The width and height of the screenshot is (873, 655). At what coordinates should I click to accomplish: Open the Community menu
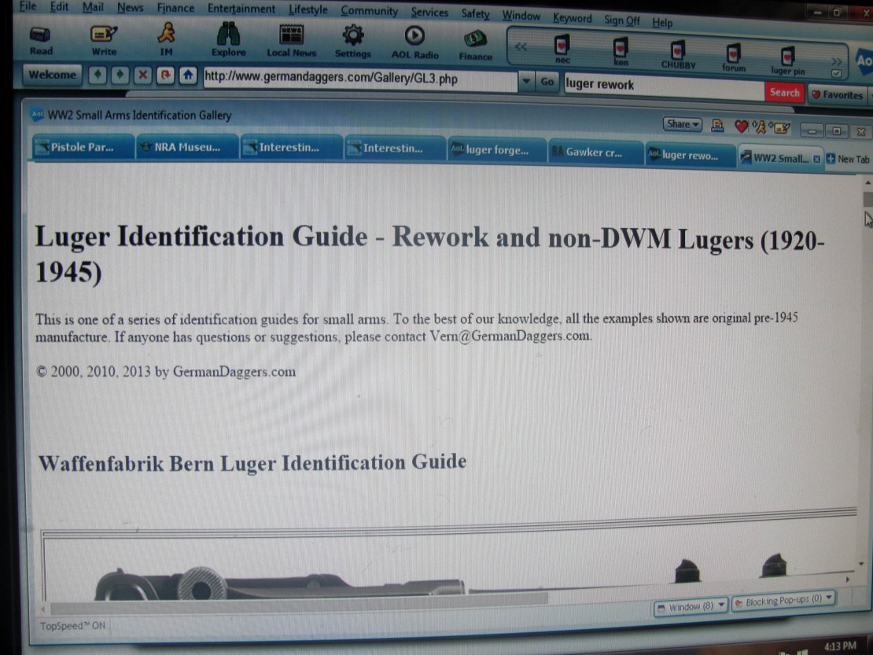point(369,10)
